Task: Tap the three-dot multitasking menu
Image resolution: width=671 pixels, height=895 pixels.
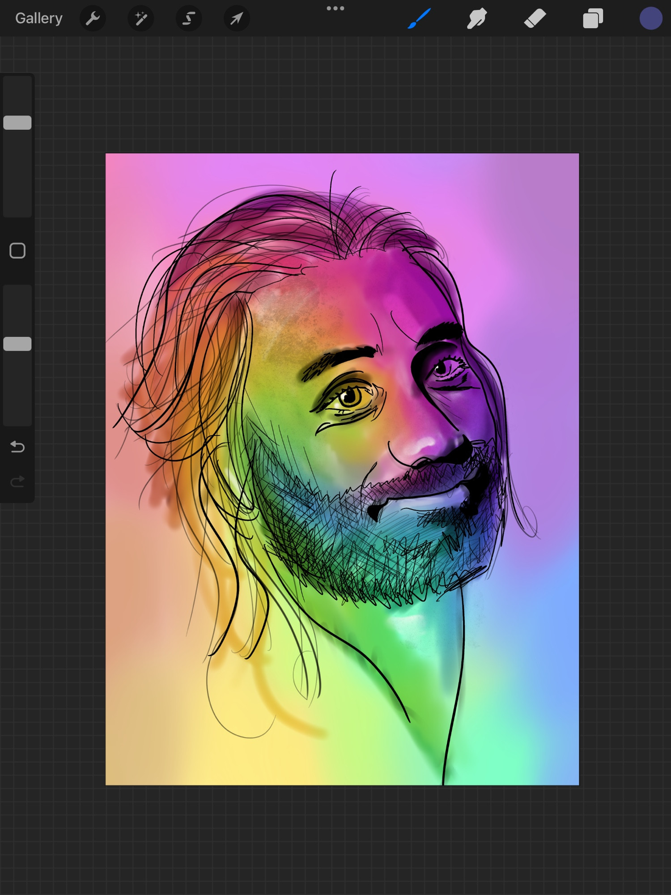Action: tap(335, 8)
